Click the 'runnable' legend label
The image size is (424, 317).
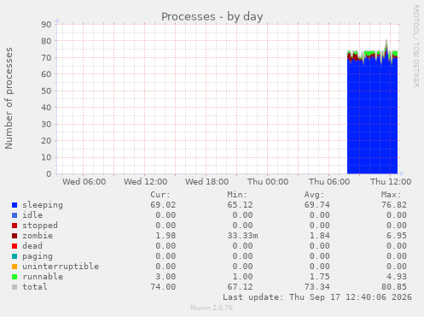(43, 277)
